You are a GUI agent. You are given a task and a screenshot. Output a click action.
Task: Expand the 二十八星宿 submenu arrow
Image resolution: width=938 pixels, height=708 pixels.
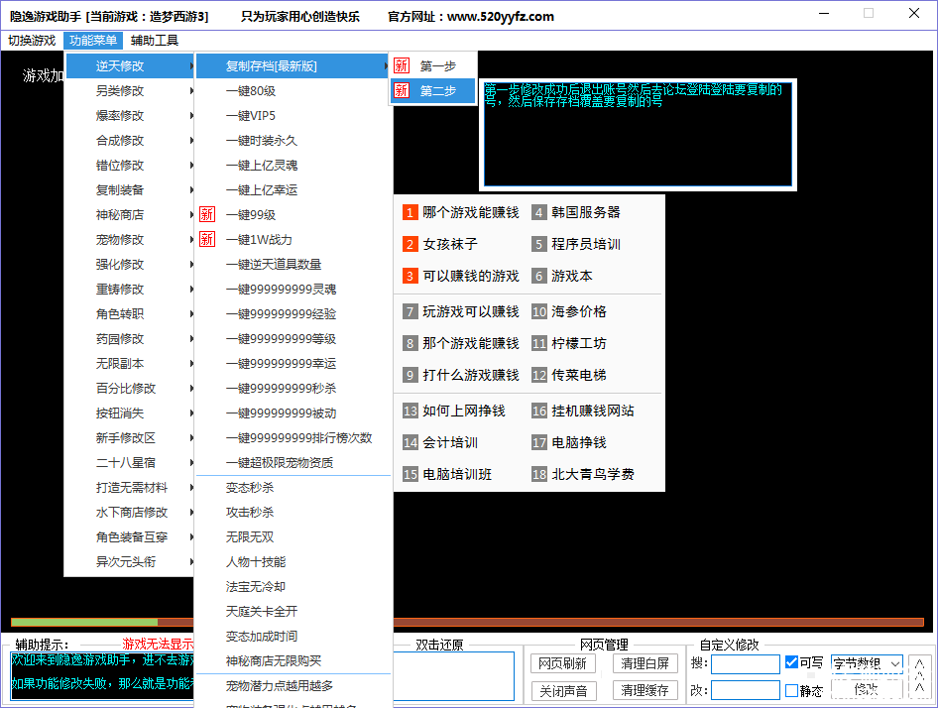click(x=191, y=463)
